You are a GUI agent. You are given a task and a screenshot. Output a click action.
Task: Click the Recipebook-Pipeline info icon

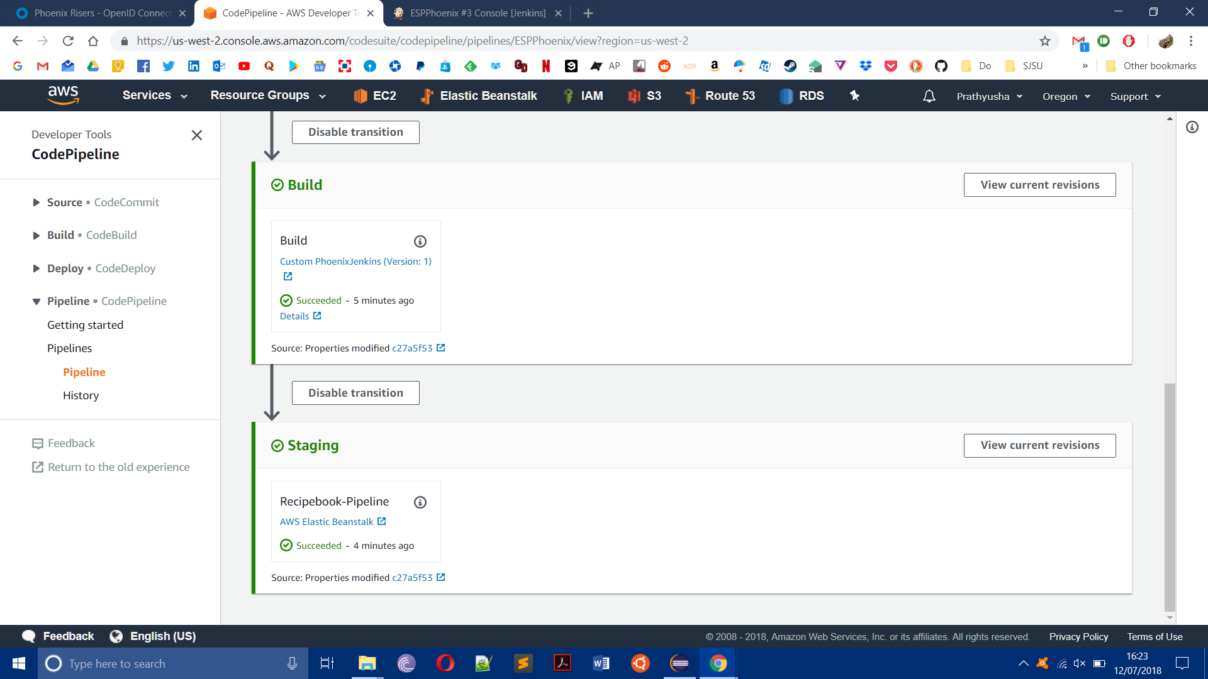tap(420, 502)
